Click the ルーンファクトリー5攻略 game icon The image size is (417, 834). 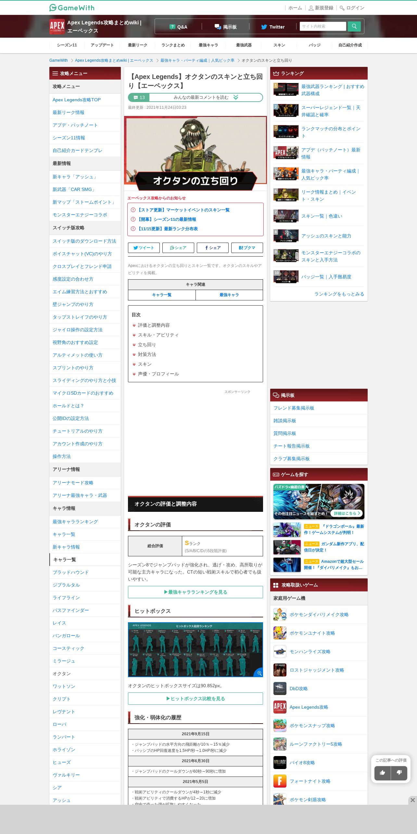280,744
